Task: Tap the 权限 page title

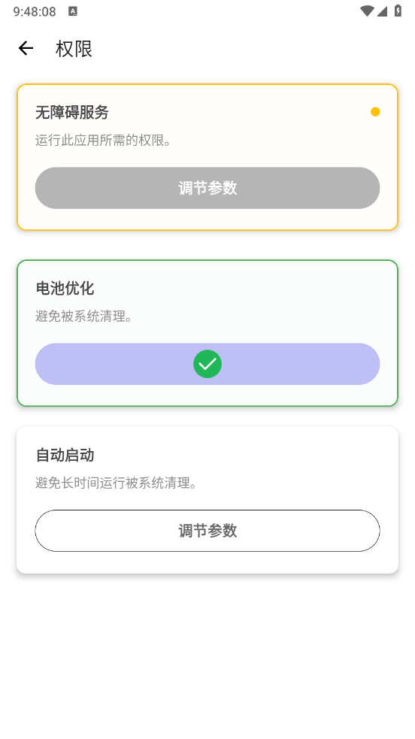Action: tap(74, 49)
